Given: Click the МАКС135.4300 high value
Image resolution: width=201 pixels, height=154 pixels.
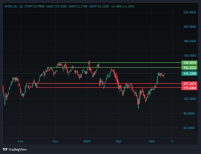Looking at the screenshot, I should pos(56,6).
